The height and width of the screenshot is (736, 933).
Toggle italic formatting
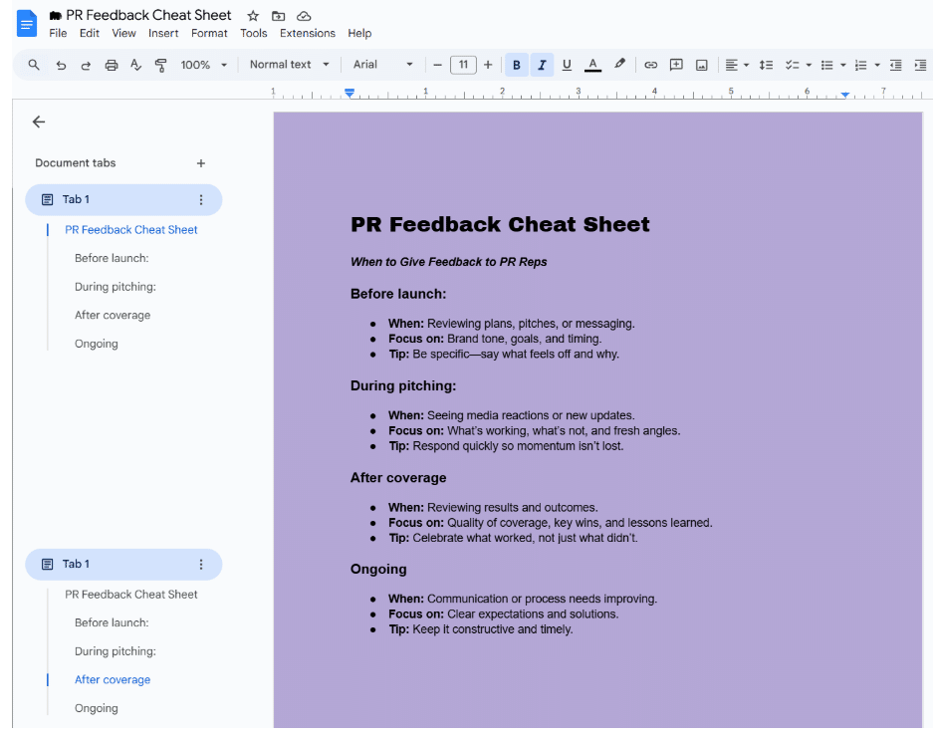pyautogui.click(x=542, y=65)
